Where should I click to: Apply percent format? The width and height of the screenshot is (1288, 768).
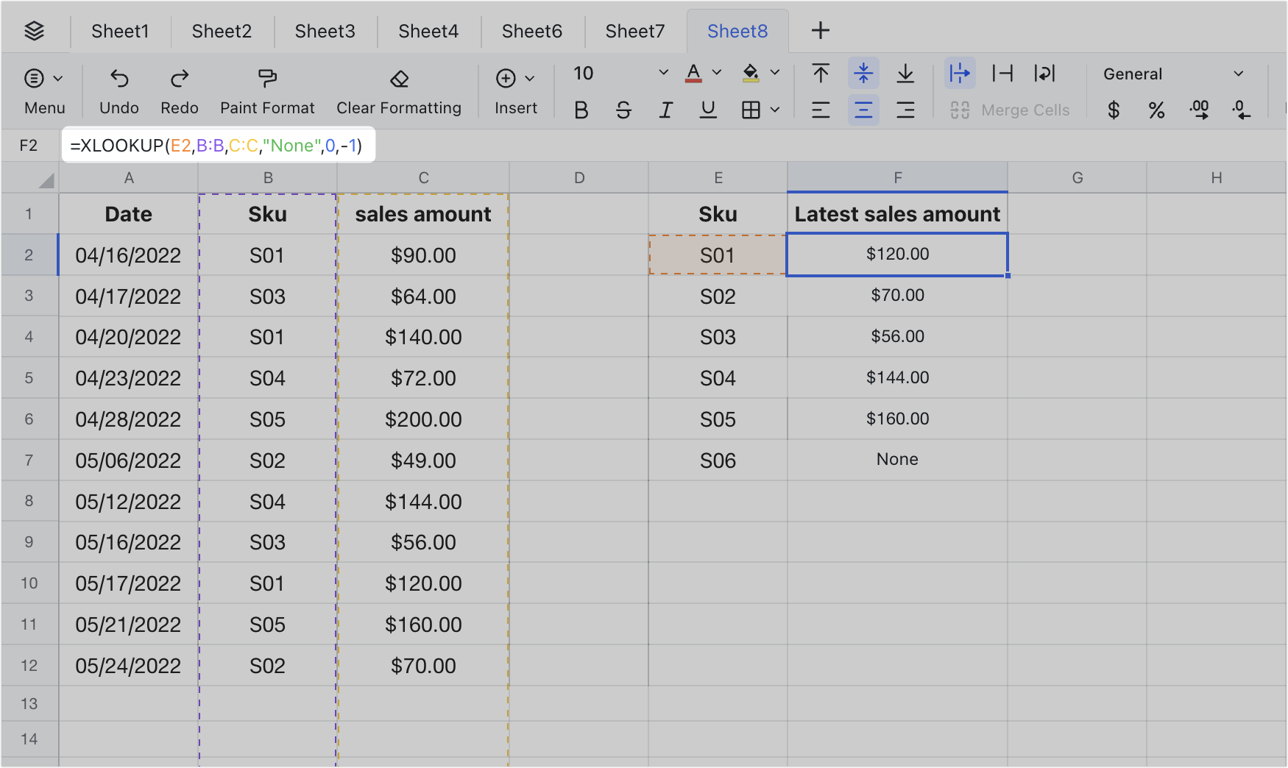(x=1156, y=110)
